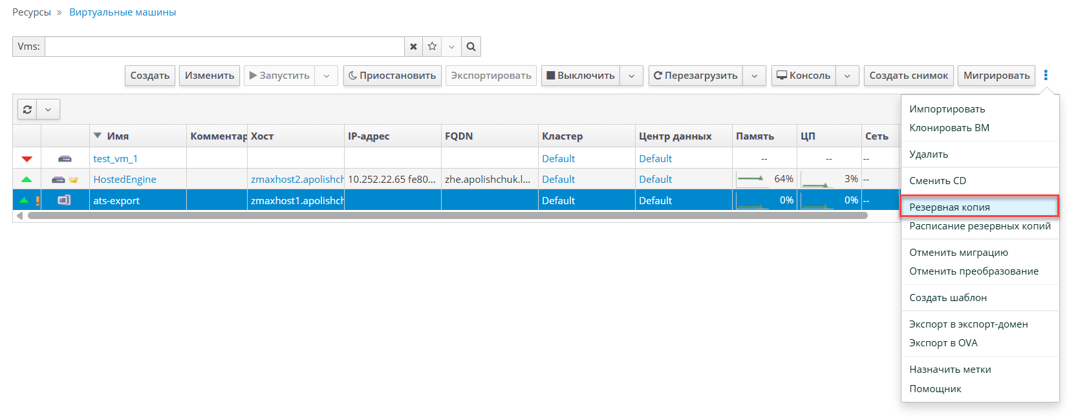The image size is (1067, 418).
Task: Click the server icon in HostedEngine row
Action: [x=58, y=180]
